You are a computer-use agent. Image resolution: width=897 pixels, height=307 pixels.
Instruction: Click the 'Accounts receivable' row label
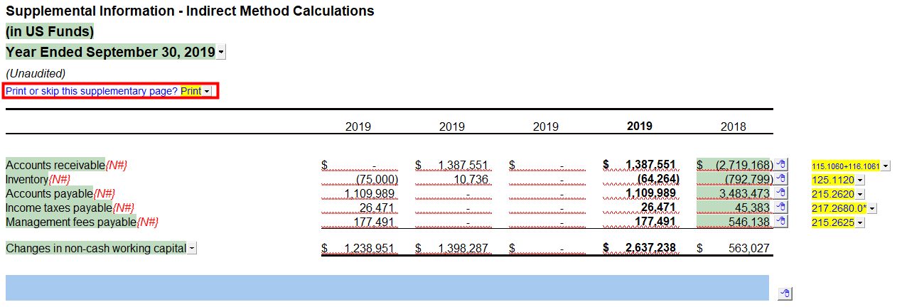pyautogui.click(x=55, y=165)
